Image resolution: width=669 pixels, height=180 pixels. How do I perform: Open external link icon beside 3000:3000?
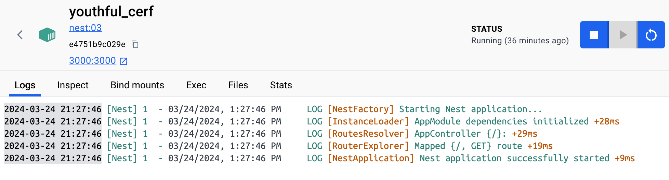(123, 61)
